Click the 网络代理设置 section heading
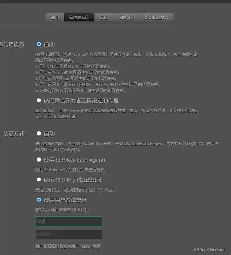 [x=12, y=44]
